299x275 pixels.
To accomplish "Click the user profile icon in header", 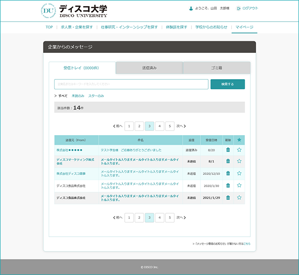I will (x=191, y=8).
